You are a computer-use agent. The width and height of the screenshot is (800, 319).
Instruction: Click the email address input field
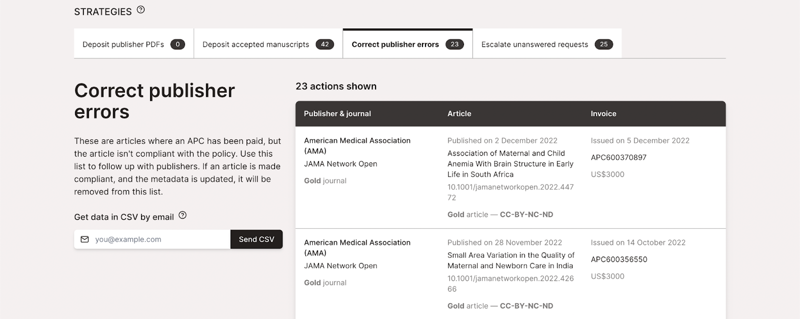tap(160, 240)
